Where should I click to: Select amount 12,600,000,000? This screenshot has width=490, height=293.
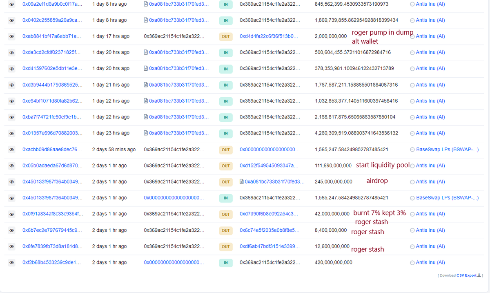pyautogui.click(x=332, y=246)
